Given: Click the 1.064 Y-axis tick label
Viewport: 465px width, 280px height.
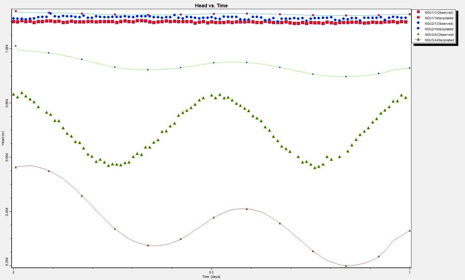Looking at the screenshot, I should point(7,48).
